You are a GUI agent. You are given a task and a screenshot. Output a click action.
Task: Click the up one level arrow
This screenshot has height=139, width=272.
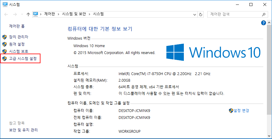[28, 14]
